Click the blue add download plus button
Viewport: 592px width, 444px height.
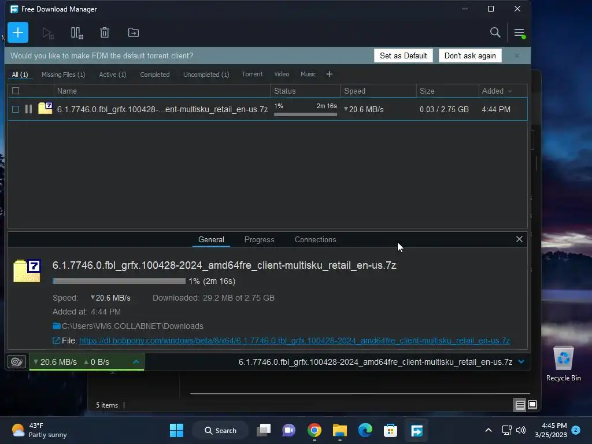point(18,32)
